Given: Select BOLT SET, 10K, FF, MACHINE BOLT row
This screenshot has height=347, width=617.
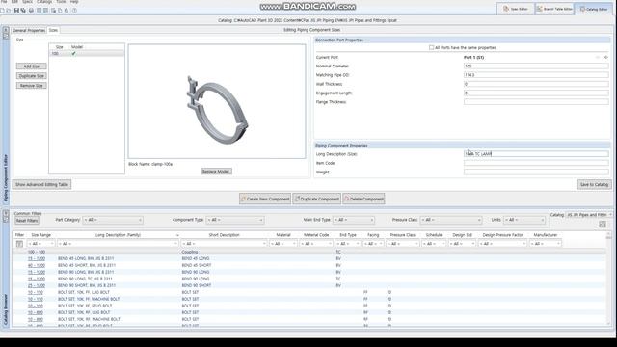Looking at the screenshot, I should pos(308,299).
